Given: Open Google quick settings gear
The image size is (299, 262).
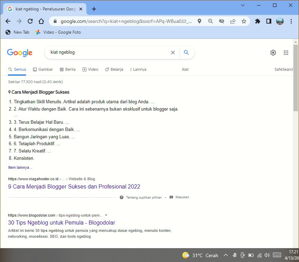Looking at the screenshot, I should [273, 53].
